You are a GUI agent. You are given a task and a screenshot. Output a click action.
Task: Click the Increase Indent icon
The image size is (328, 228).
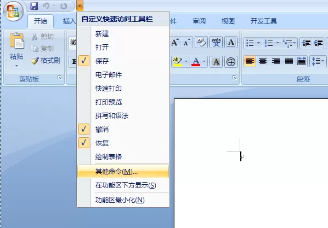coord(318,43)
